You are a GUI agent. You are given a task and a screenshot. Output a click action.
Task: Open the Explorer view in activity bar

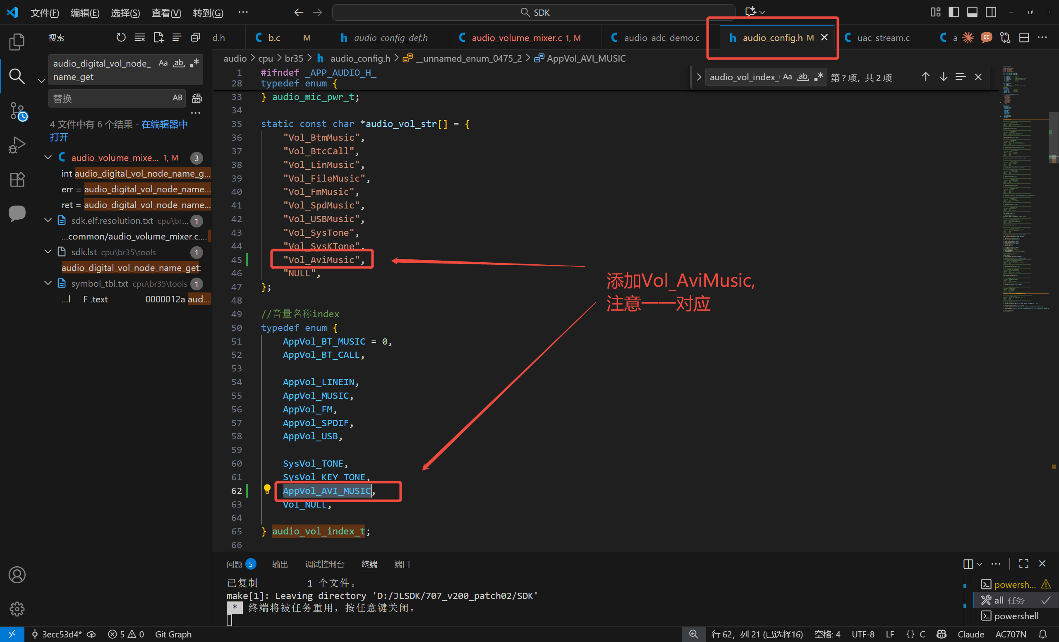17,42
